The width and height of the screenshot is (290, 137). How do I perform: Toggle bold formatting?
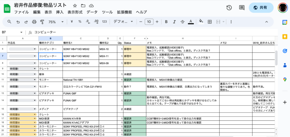click(166, 22)
